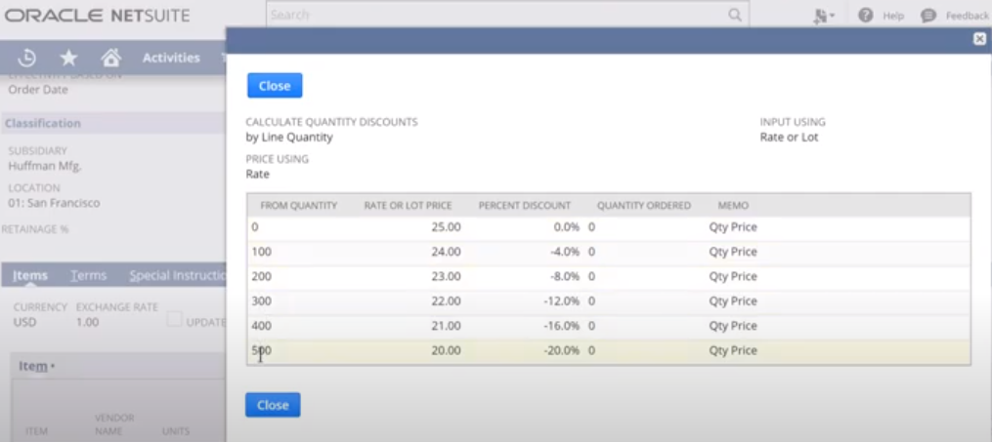Click the Item sublist heading
The image size is (992, 442).
coord(33,366)
